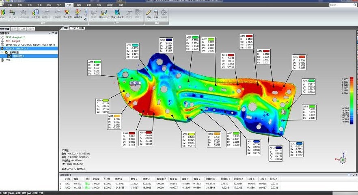Select the 1875576X-04_CUSHION_SIDEMEMBER_FIX_R item

[30, 45]
